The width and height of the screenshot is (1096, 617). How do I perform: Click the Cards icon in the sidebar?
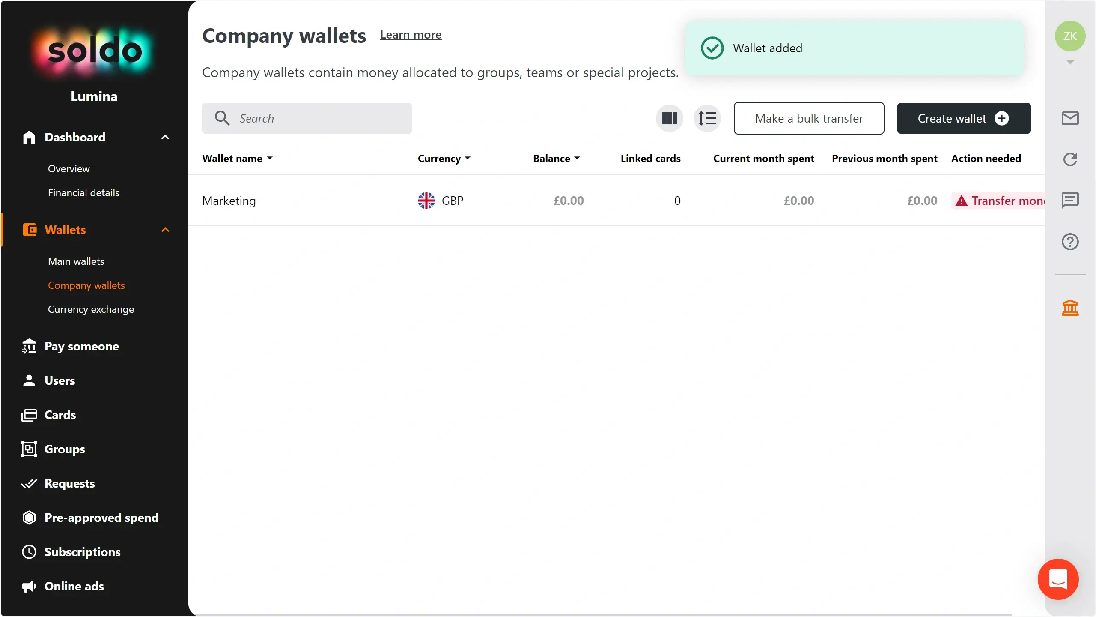point(29,415)
